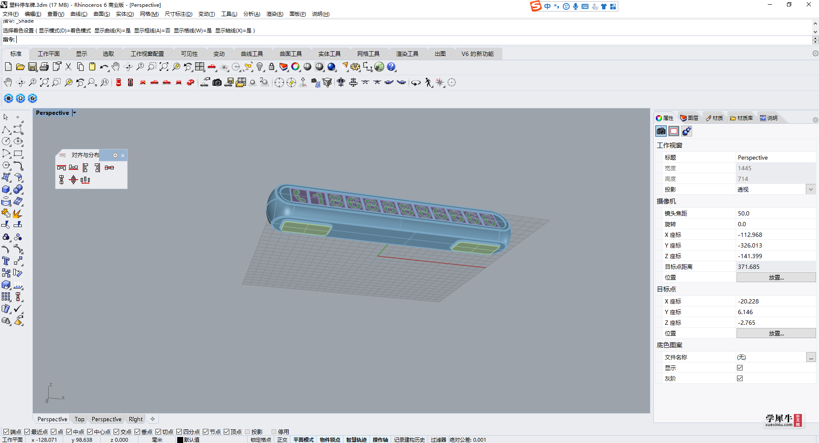Open the 曲面(S) menu
The height and width of the screenshot is (443, 819).
coord(102,14)
